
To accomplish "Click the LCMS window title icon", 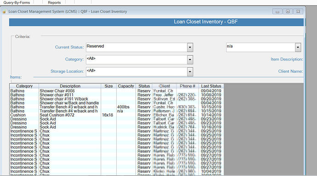I will (x=4, y=11).
